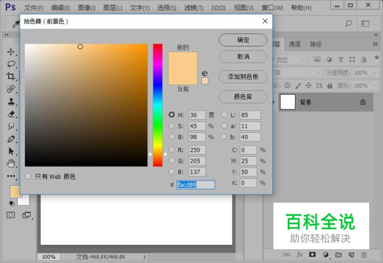The height and width of the screenshot is (263, 383).
Task: Click the adjustment layer filter icon
Action: pyautogui.click(x=329, y=59)
